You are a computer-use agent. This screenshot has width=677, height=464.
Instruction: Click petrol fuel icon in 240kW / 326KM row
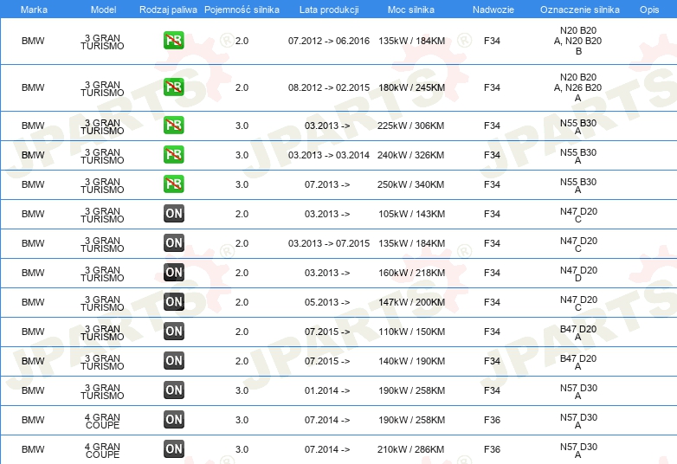coord(173,155)
